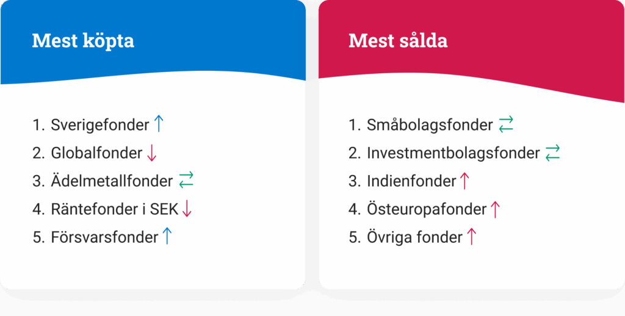The height and width of the screenshot is (316, 625).
Task: Open the Sverigefonder list entry
Action: 100,125
